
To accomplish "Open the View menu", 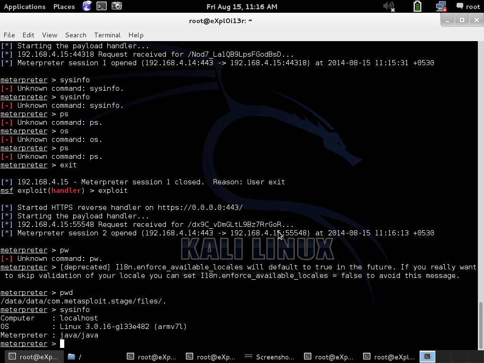I will (x=50, y=35).
